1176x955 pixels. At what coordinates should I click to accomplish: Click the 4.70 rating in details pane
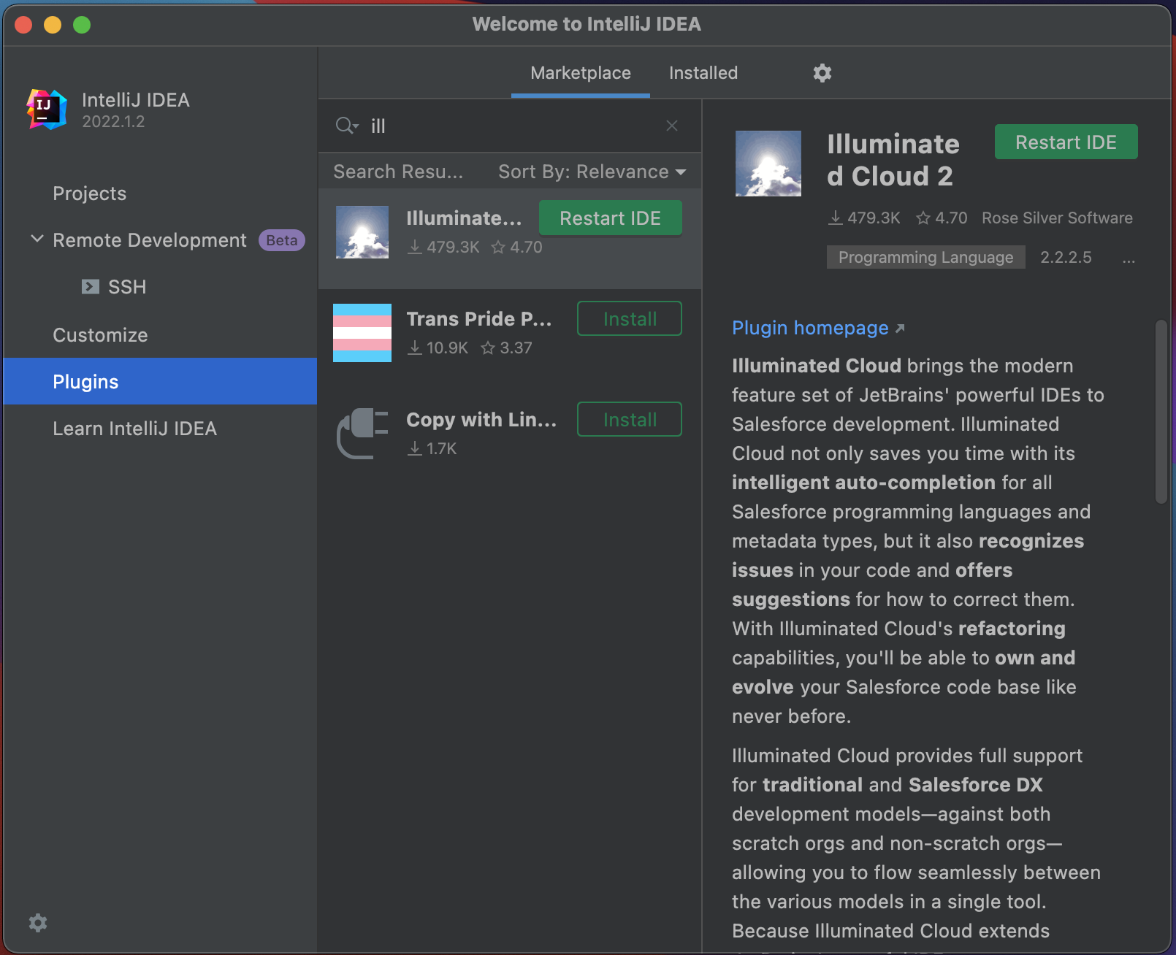[942, 218]
